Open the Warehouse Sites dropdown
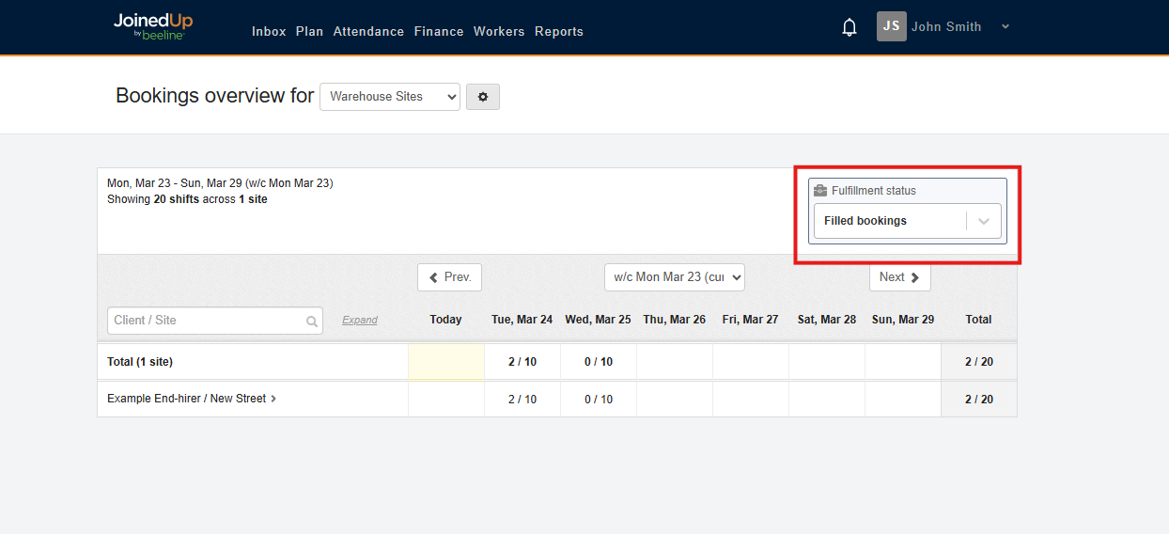The image size is (1169, 534). click(x=390, y=97)
